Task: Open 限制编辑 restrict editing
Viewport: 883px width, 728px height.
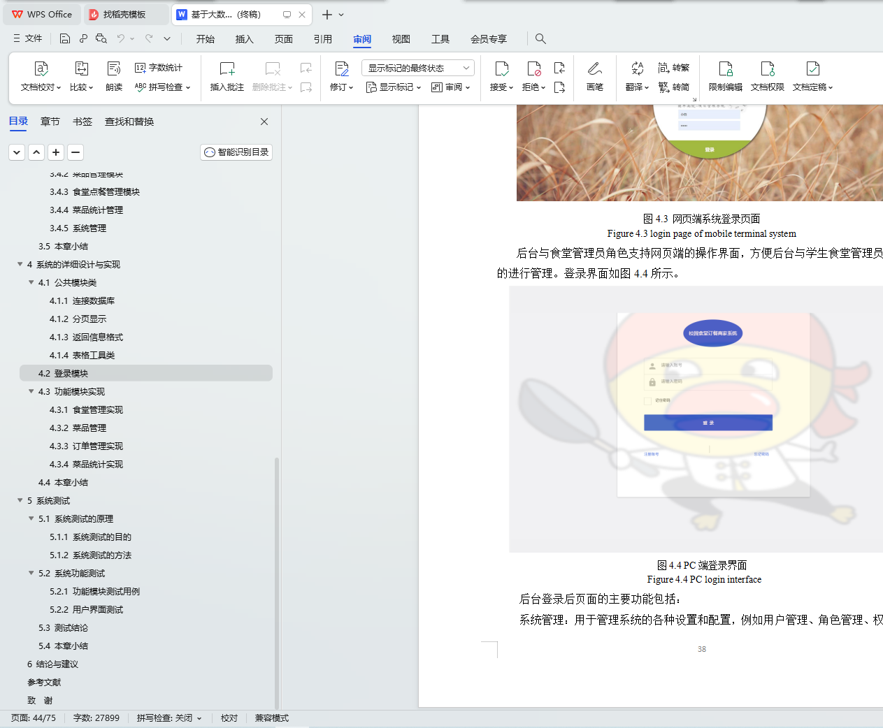Action: [726, 76]
